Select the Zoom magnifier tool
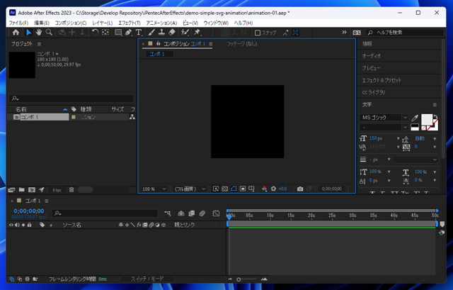The image size is (453, 290). point(49,33)
